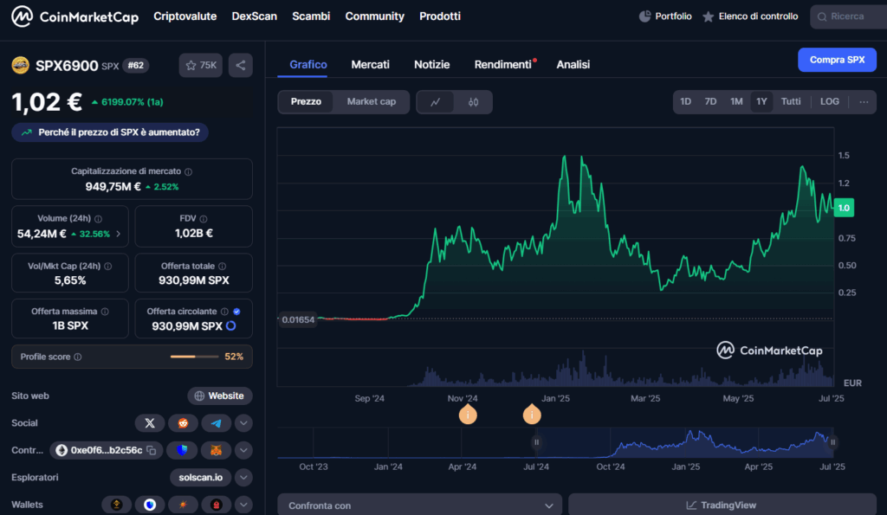This screenshot has width=887, height=515.
Task: Open the Community menu
Action: tap(374, 16)
